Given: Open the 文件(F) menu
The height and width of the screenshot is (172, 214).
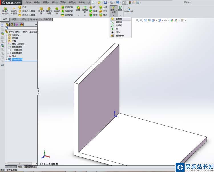Looking at the screenshot, I should click(28, 3).
